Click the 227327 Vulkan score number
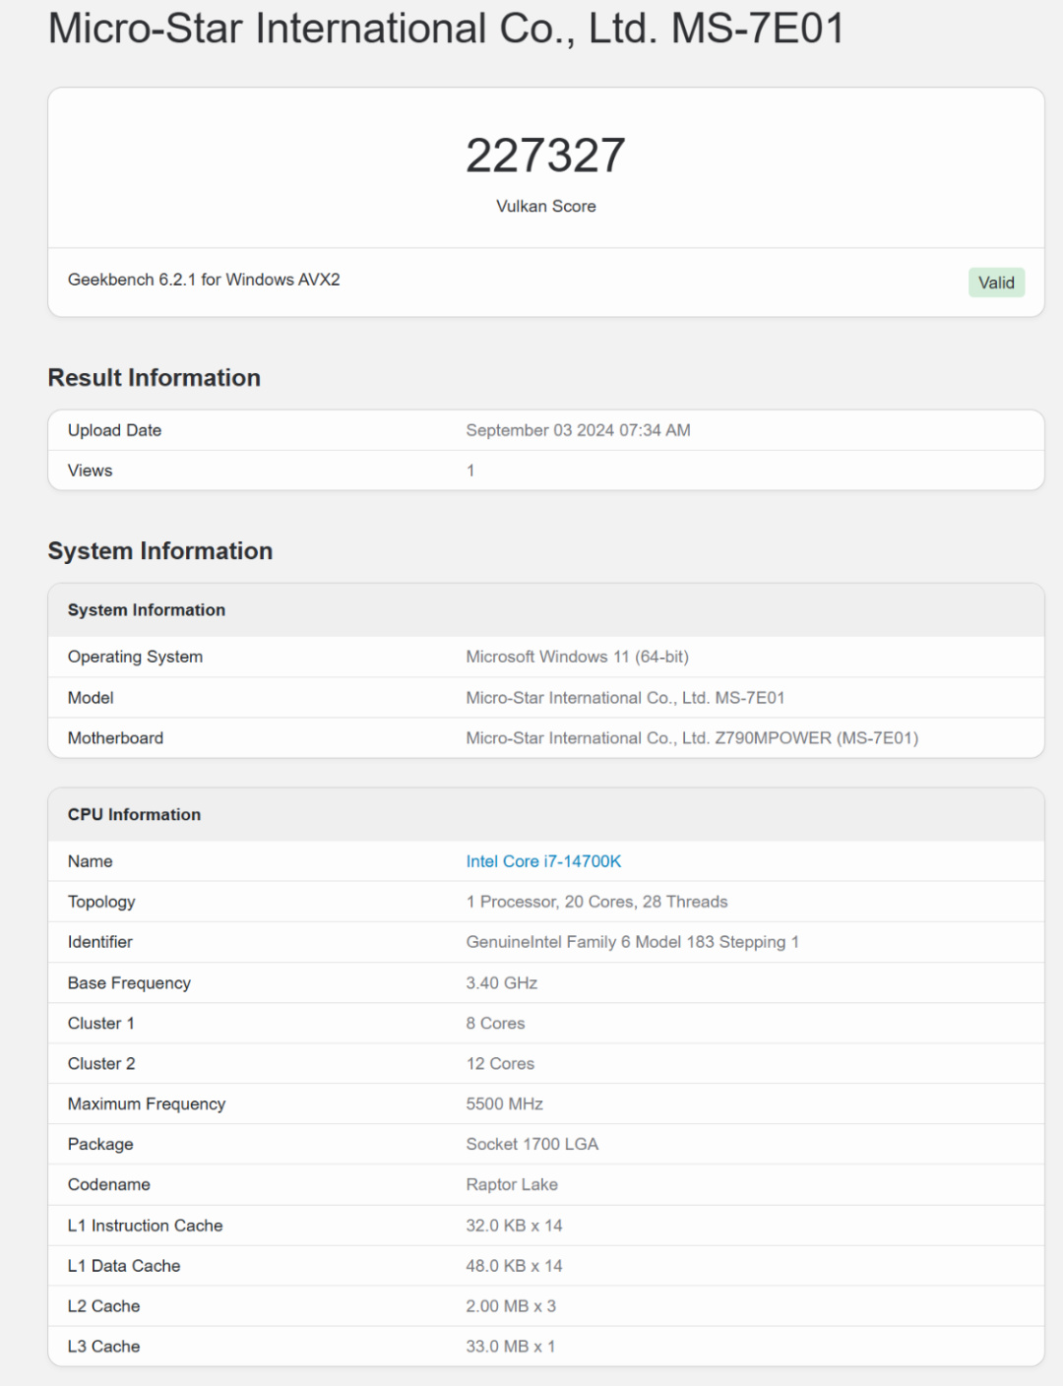 [545, 156]
